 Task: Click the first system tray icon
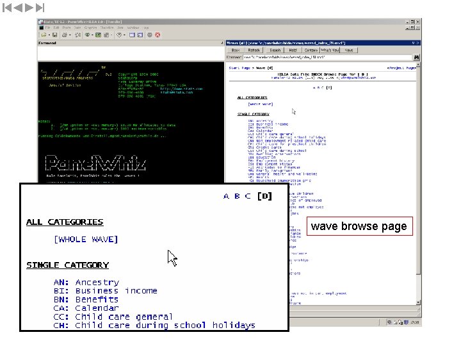tap(389, 322)
